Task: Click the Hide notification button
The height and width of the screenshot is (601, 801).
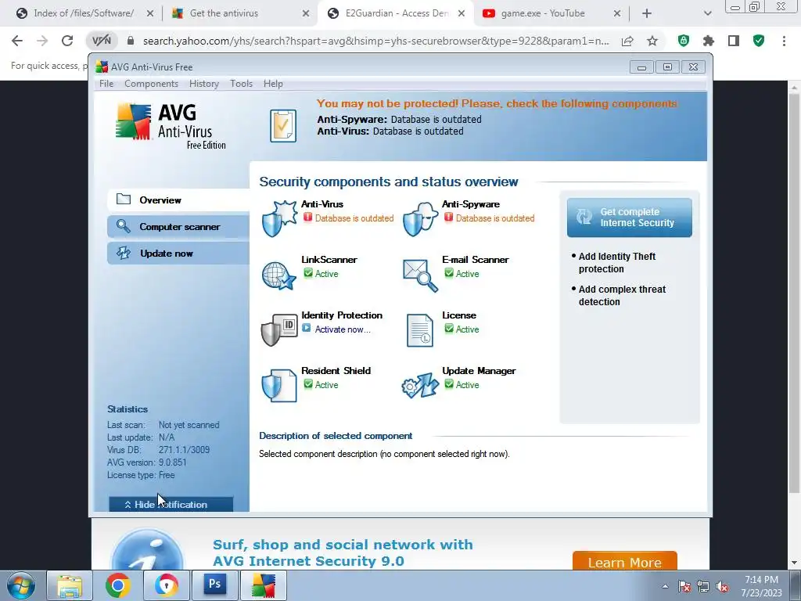Action: click(171, 504)
